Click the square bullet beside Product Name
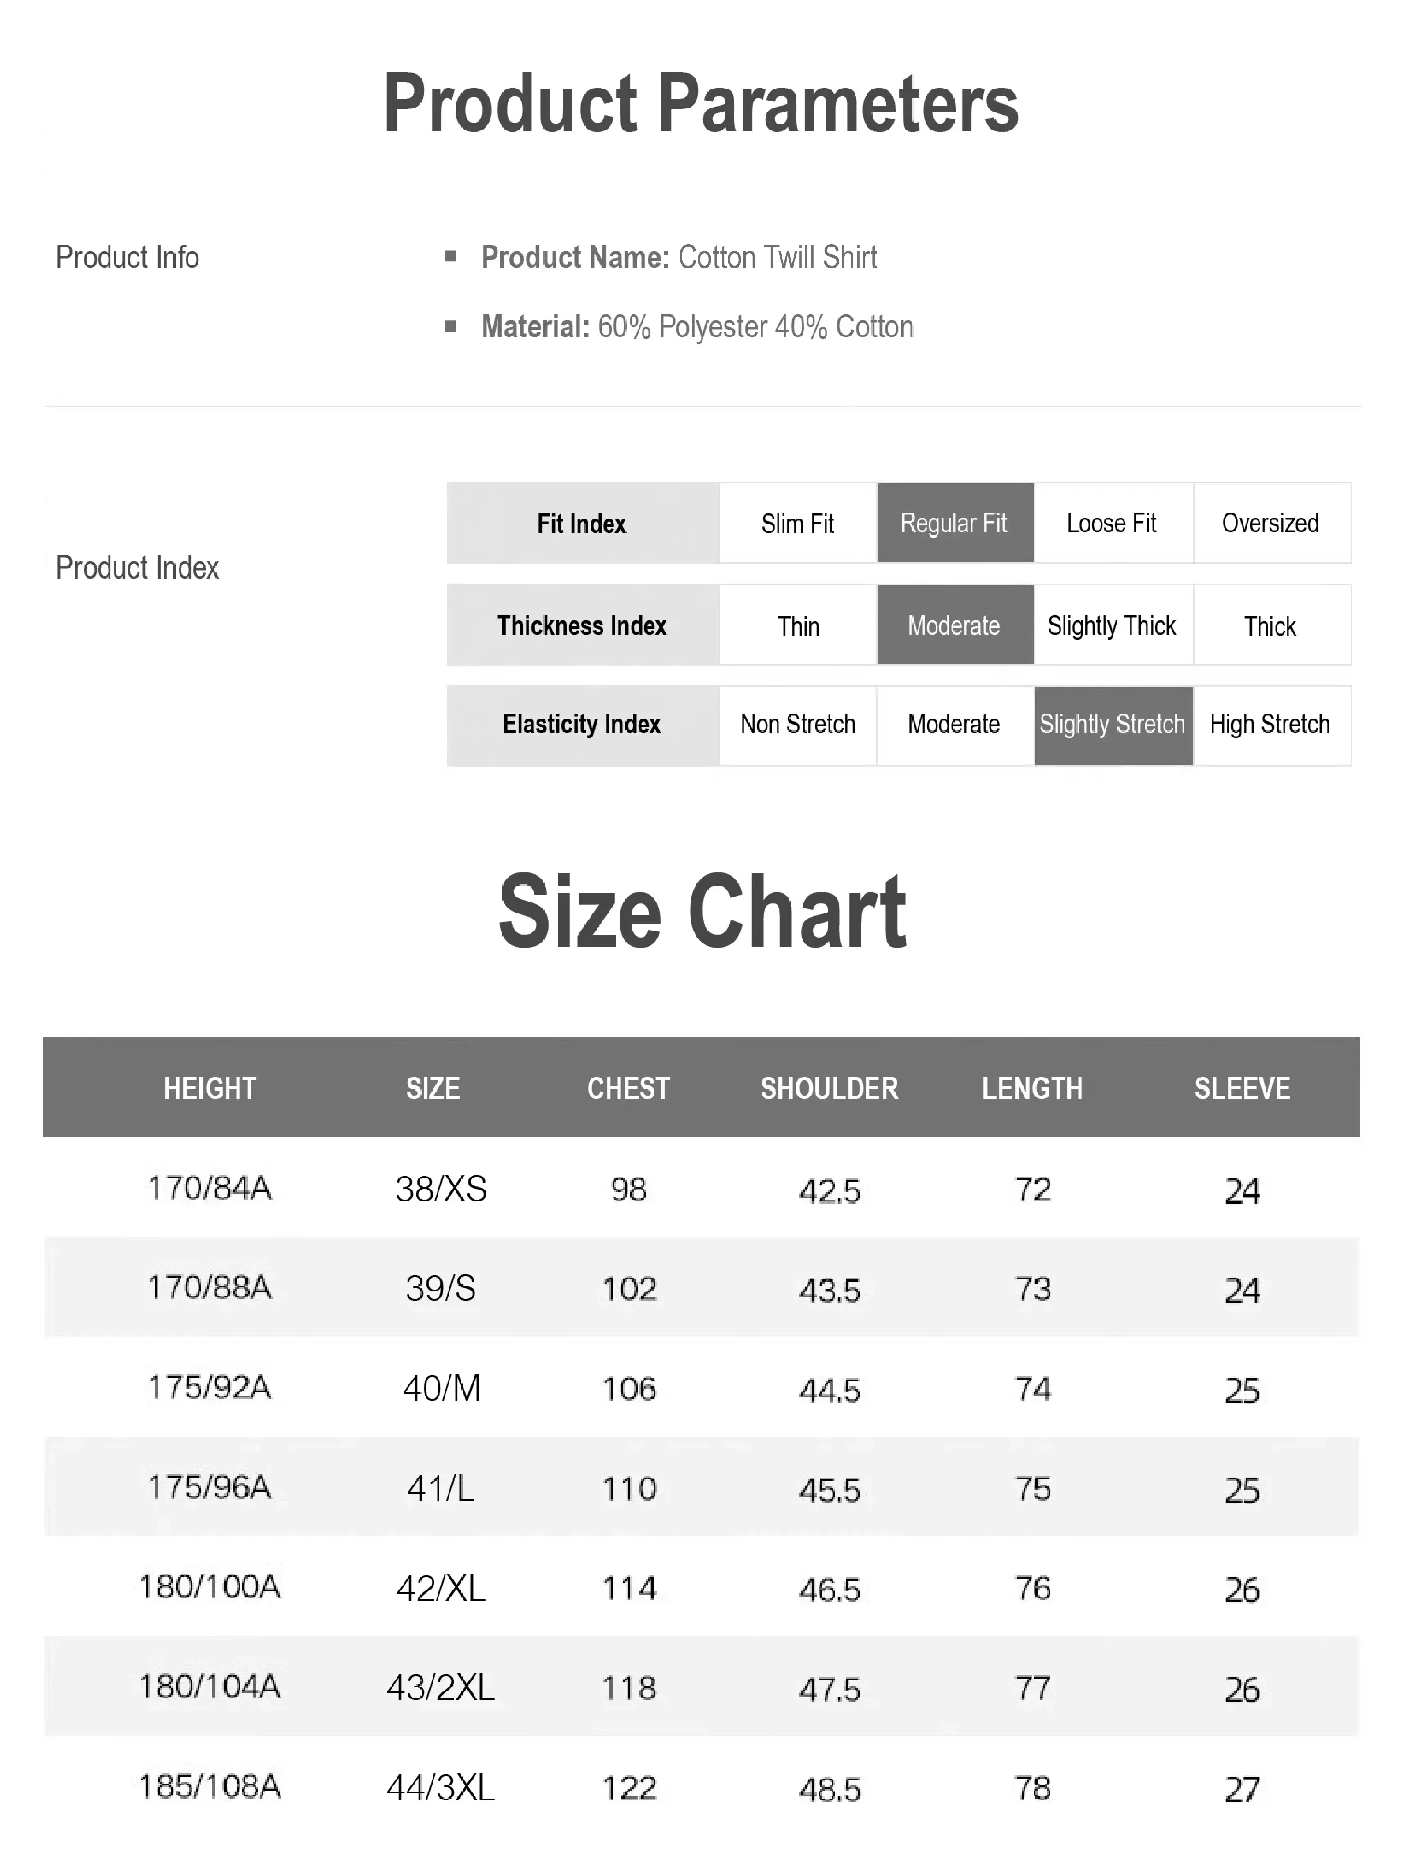The width and height of the screenshot is (1407, 1865). pyautogui.click(x=450, y=256)
